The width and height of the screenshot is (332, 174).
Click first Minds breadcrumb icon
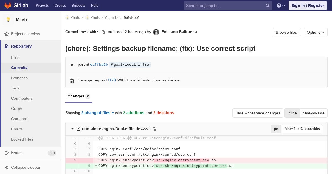click(x=67, y=18)
